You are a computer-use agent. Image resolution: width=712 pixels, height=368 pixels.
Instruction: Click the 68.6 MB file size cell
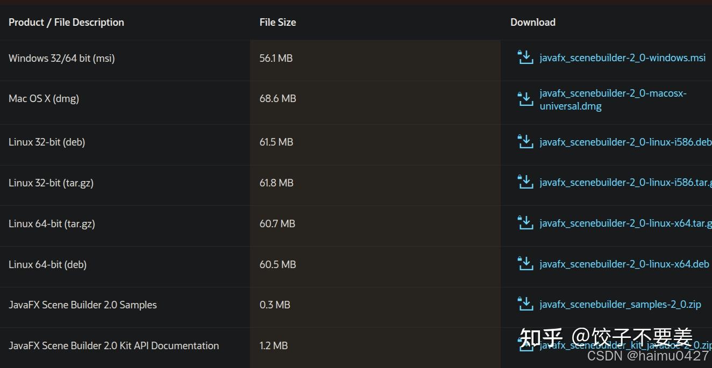pos(277,98)
